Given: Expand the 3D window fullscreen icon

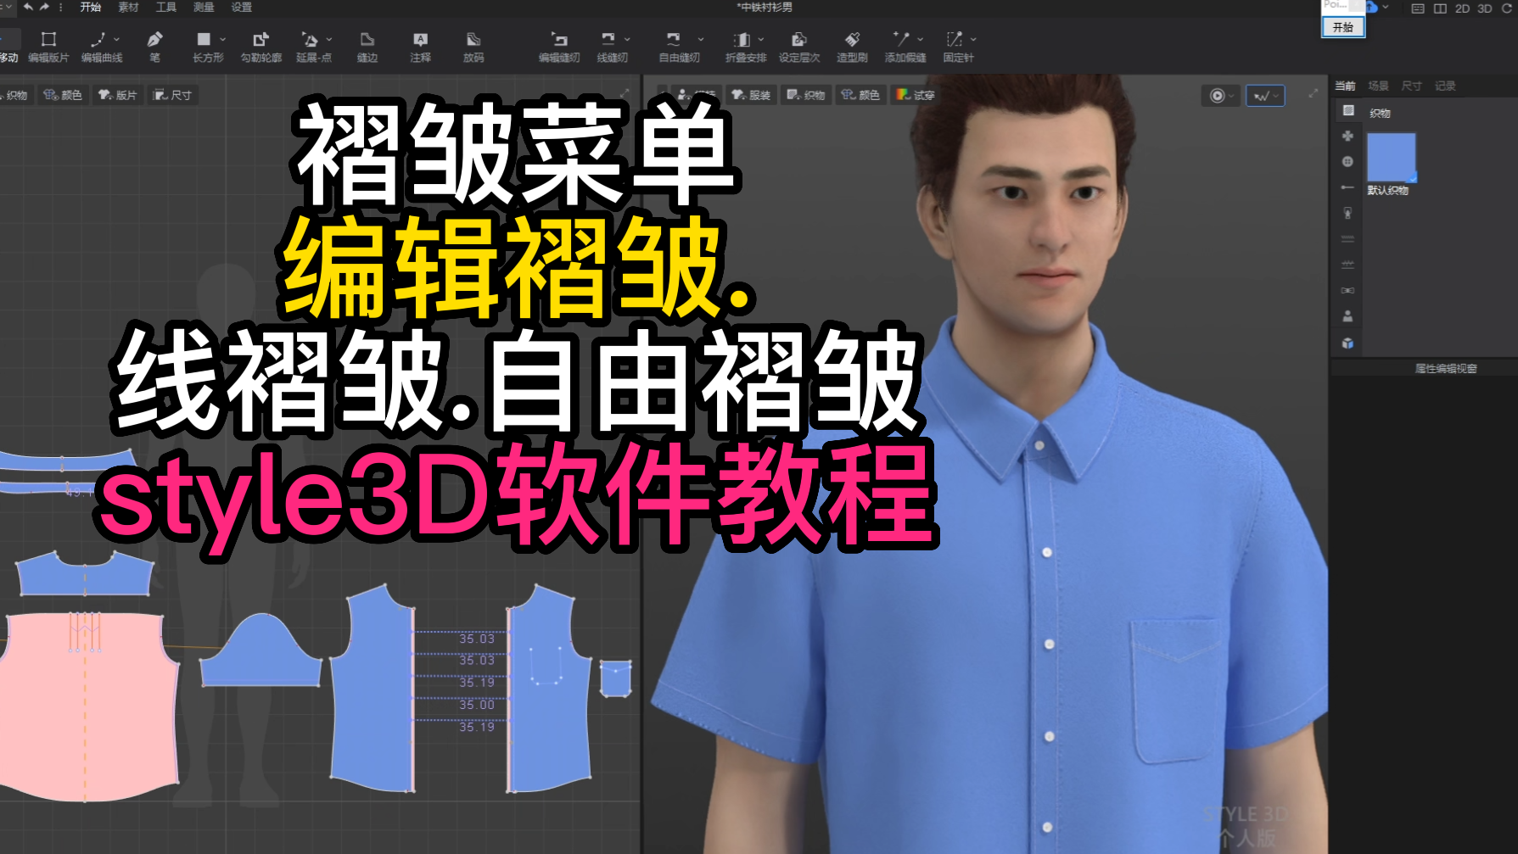Looking at the screenshot, I should [x=1313, y=93].
